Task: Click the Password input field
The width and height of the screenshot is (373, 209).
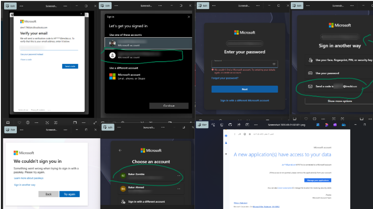Action: point(244,64)
